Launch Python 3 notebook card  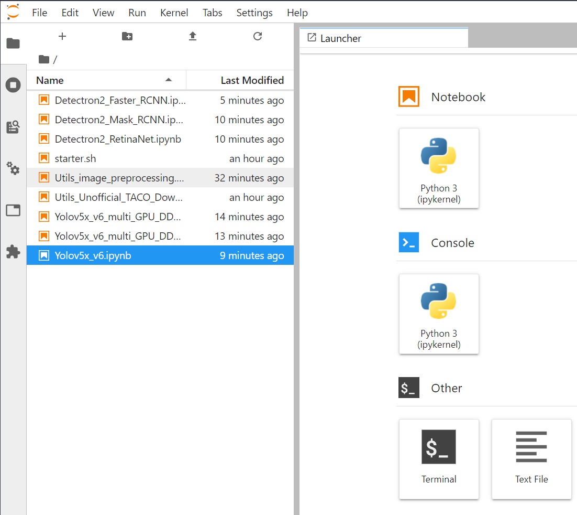(439, 168)
